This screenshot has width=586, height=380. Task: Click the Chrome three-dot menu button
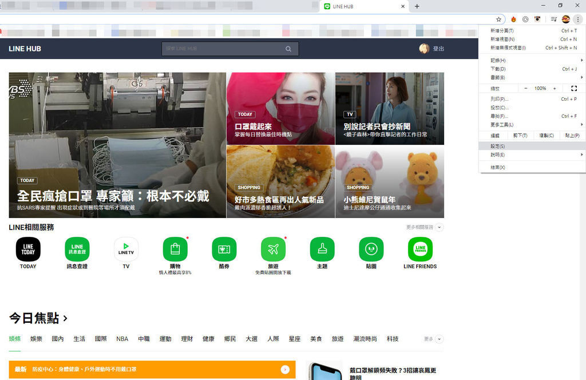578,19
